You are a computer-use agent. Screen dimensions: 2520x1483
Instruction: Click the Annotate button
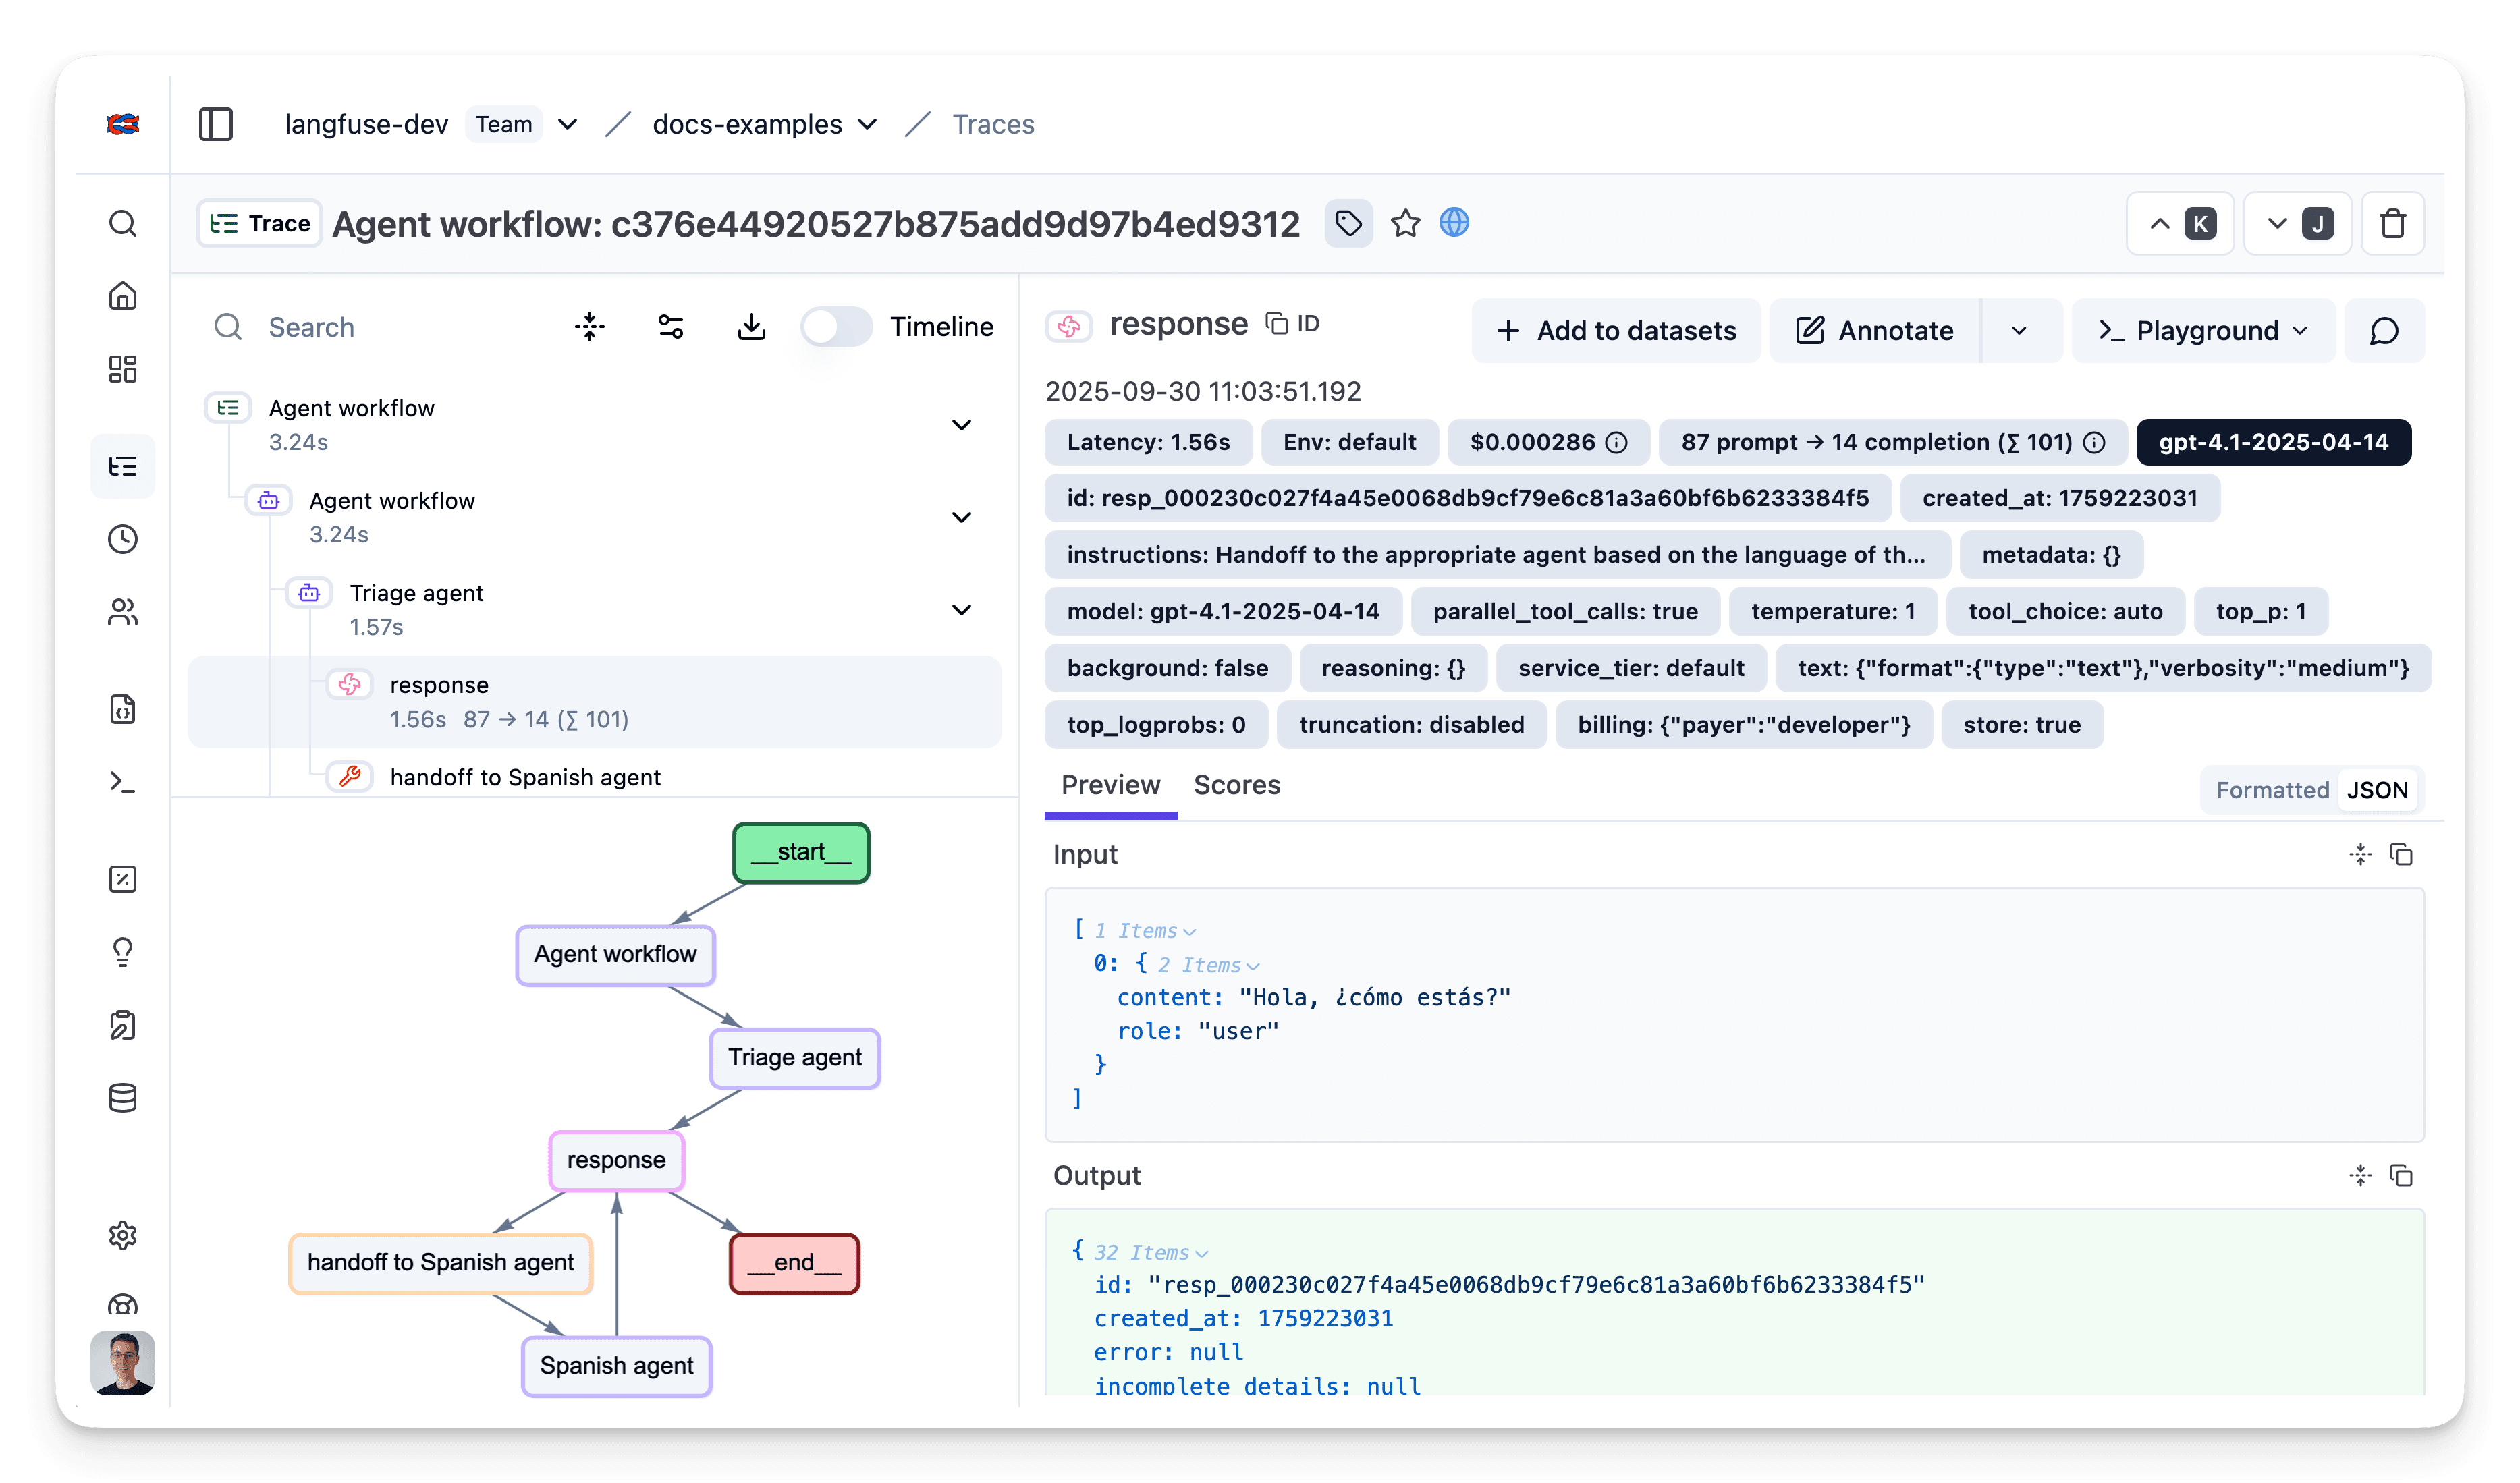pos(1875,330)
